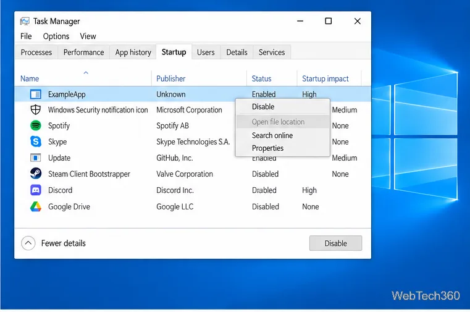470x312 pixels.
Task: Select the Steam Client Bootstrapper name text
Action: coord(90,174)
